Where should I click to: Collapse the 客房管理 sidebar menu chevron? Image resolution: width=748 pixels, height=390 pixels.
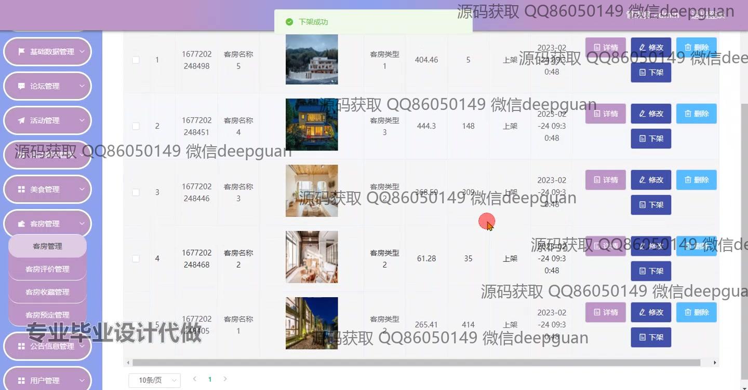click(x=82, y=224)
